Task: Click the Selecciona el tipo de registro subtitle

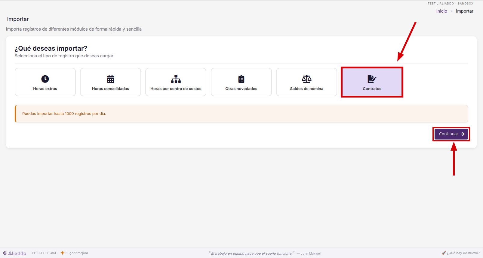Action: 64,56
